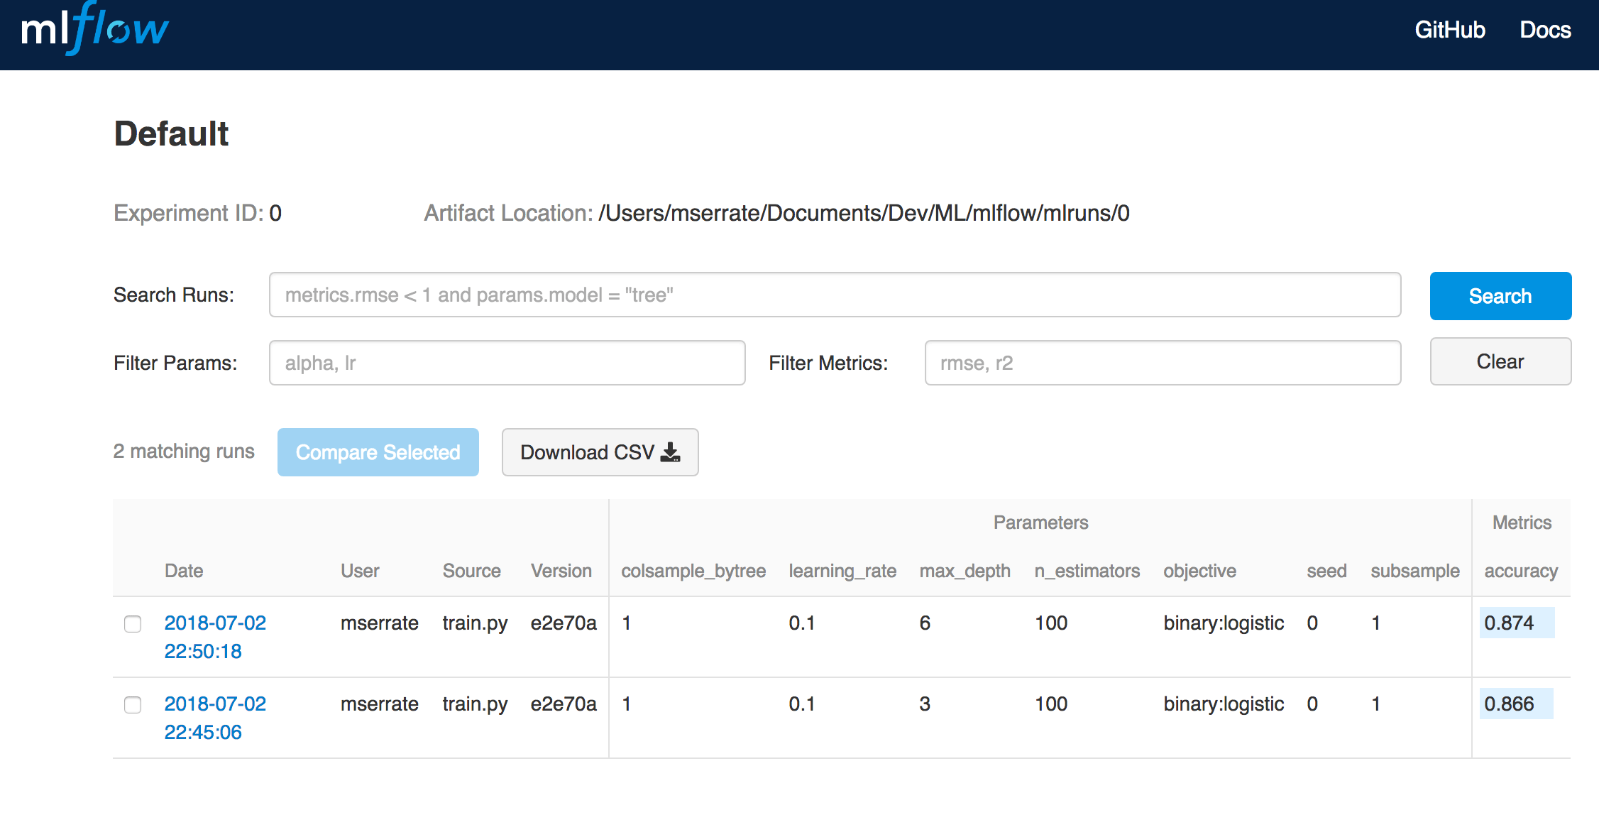Click the learning_rate column header
The width and height of the screenshot is (1599, 815).
point(842,571)
